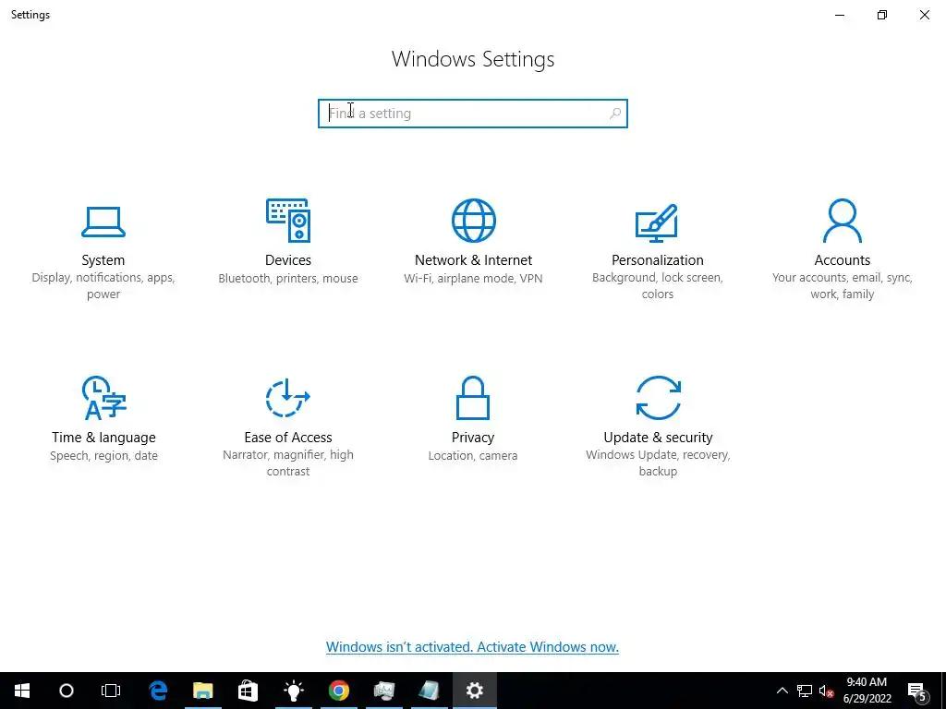Open the notepad-style app icon on the taskbar

point(429,691)
